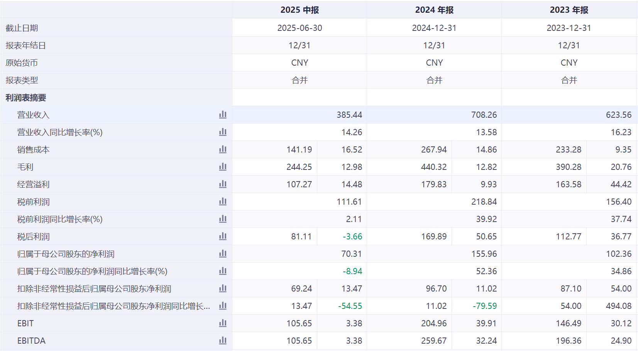Click chart icon next to 经营溢利

(x=223, y=184)
